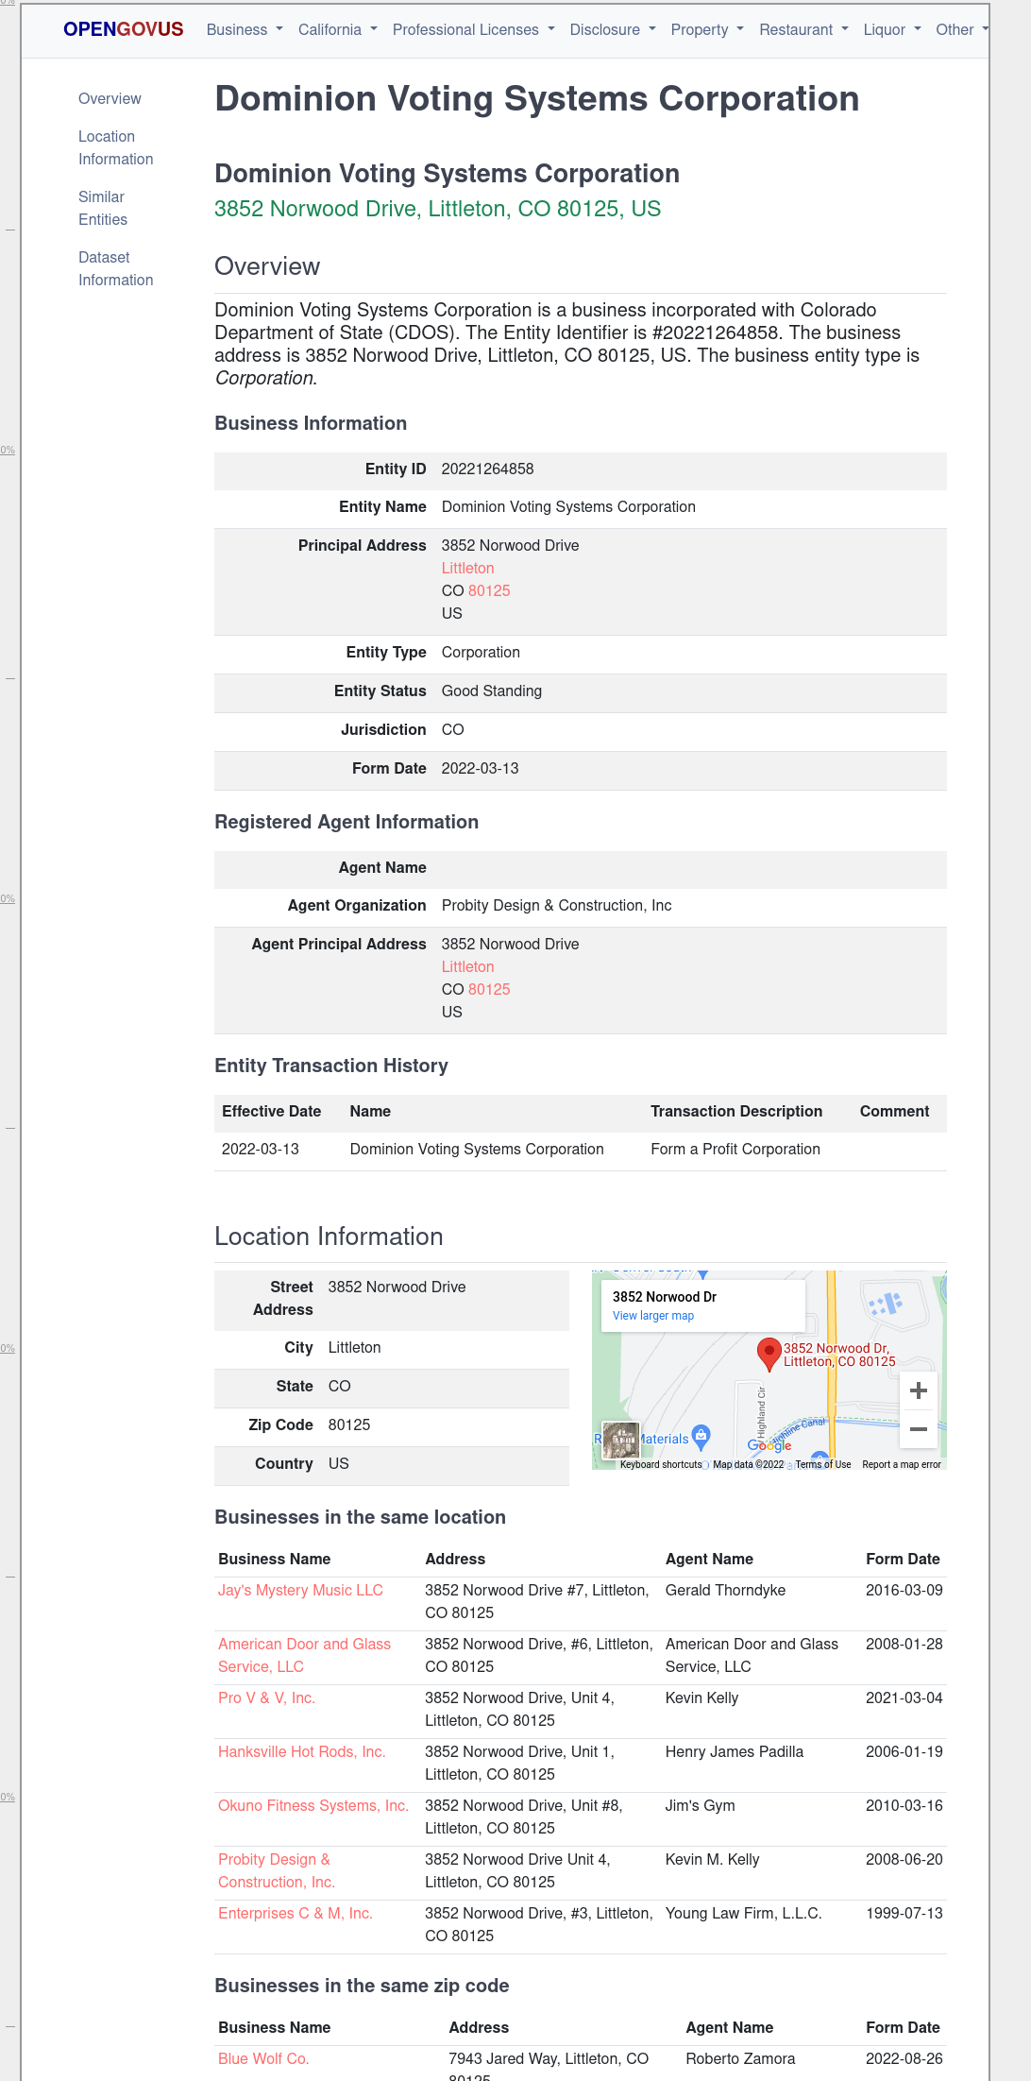Expand Professional Licenses menu
The image size is (1031, 2081).
point(474,30)
